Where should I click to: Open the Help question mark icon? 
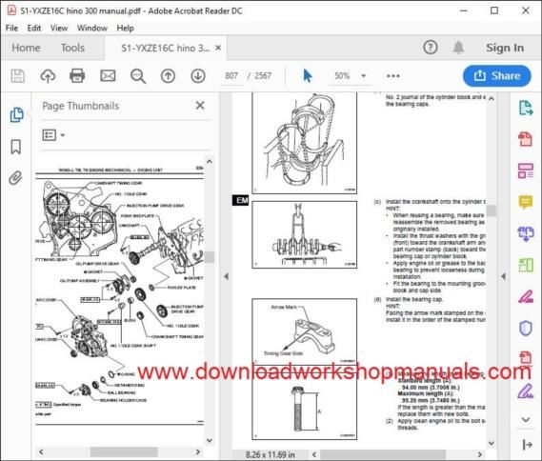point(431,48)
